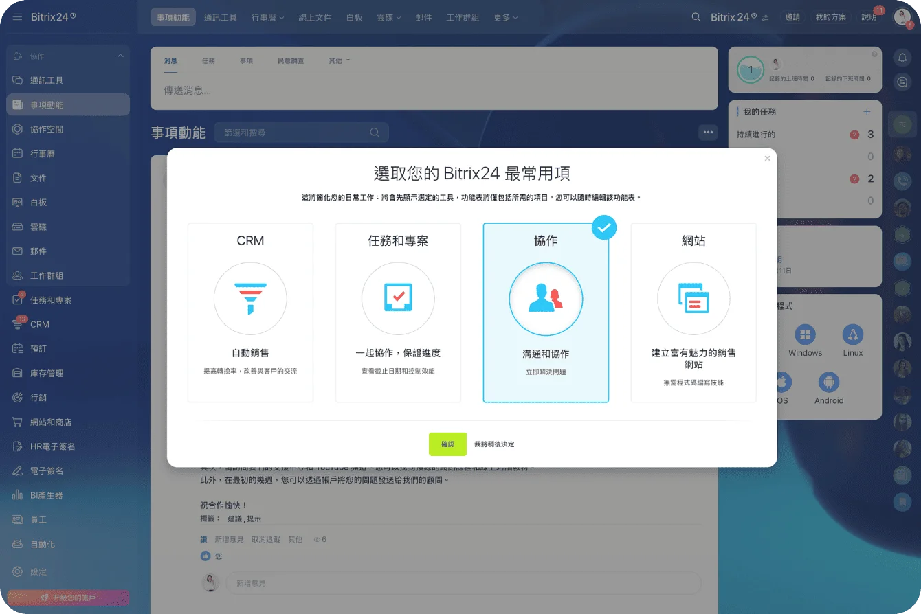Click the HR電子簽名 document icon in sidebar

click(x=18, y=446)
